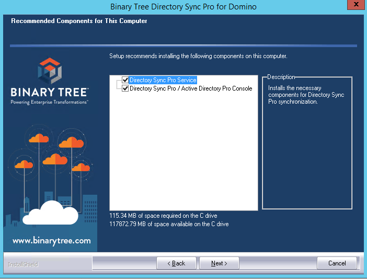Viewport: 367px width, 279px height.
Task: Go to previous step with Back button
Action: 176,263
